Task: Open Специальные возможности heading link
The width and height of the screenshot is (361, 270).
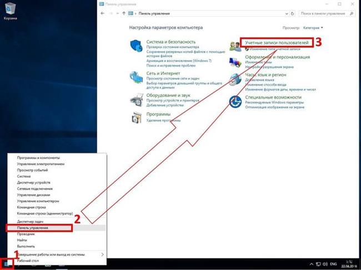Action: 273,97
